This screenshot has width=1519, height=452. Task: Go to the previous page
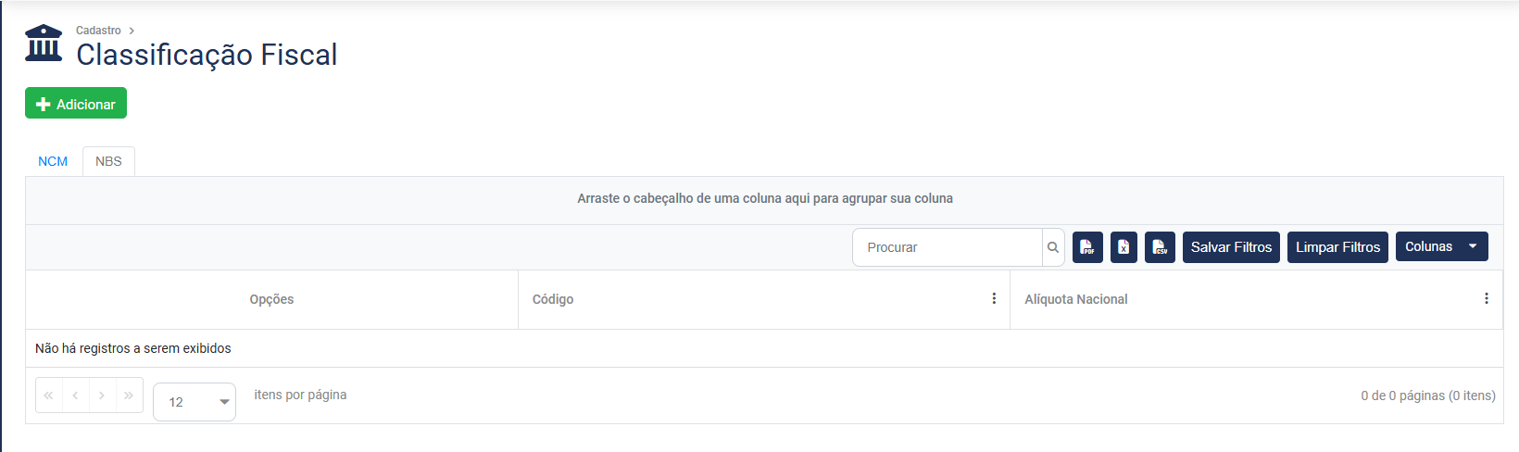click(x=75, y=395)
